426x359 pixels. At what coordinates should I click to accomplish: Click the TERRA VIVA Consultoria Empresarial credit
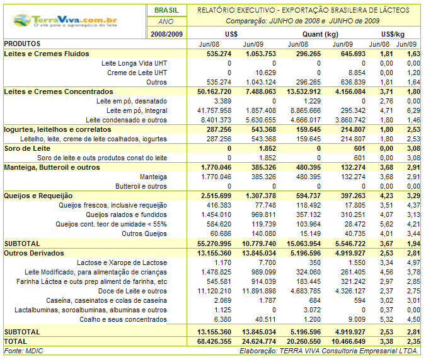[x=330, y=350]
